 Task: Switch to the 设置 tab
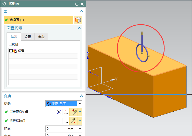click(28, 37)
